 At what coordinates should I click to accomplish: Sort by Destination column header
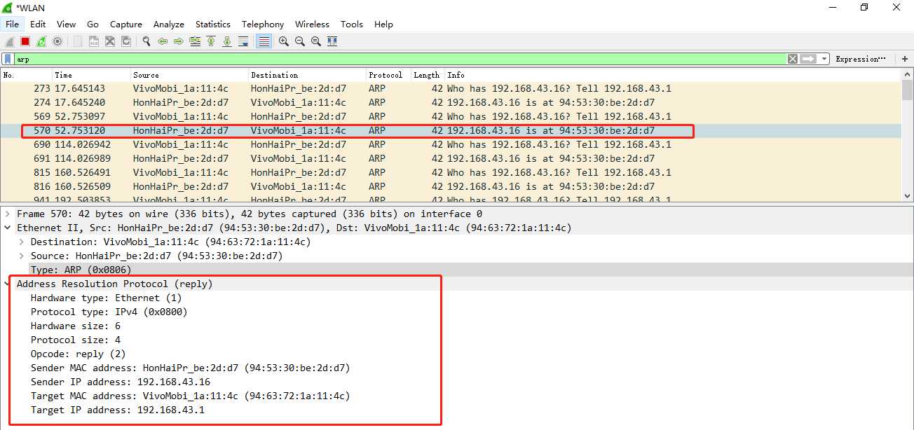[x=307, y=75]
